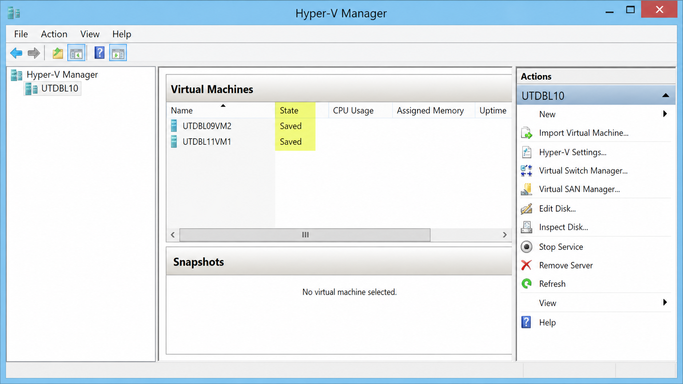The width and height of the screenshot is (683, 384).
Task: Open Virtual Switch Manager... action
Action: (583, 171)
